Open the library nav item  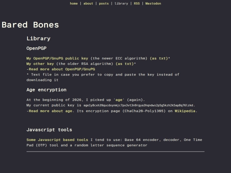pos(121,3)
